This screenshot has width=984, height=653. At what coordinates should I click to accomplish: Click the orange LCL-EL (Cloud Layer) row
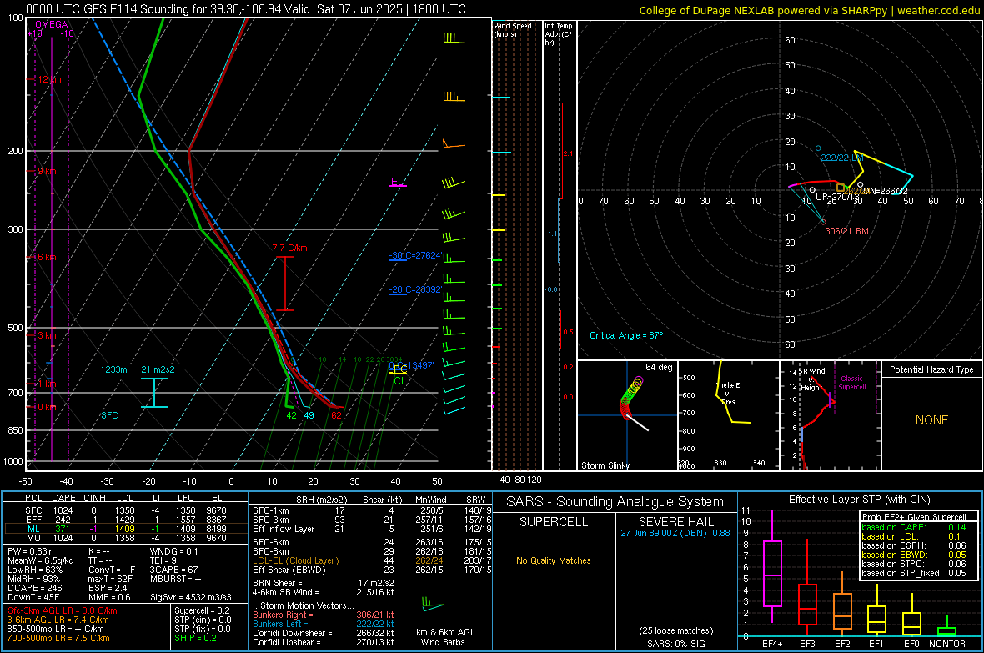click(x=372, y=560)
